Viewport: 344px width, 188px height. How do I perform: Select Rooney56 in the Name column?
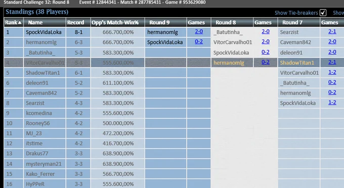tap(38, 123)
